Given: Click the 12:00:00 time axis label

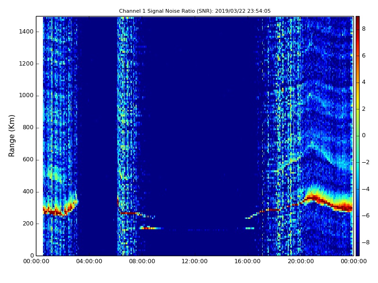Looking at the screenshot, I should [195, 261].
